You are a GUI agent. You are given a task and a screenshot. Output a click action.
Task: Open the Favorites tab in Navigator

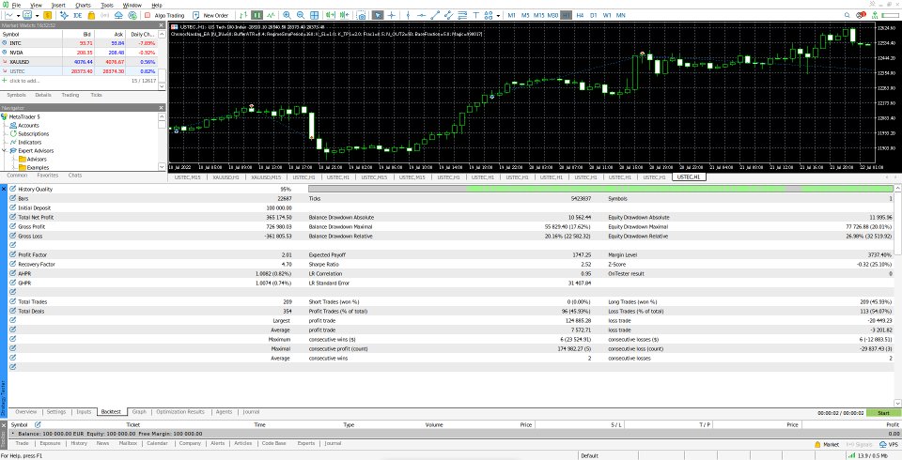(48, 176)
